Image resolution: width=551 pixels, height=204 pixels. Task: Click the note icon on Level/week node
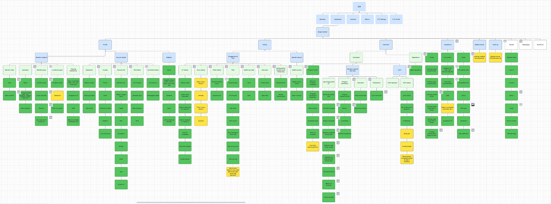(x=338, y=117)
